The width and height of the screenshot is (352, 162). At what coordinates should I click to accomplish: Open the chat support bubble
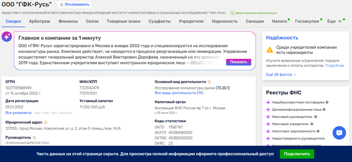click(x=339, y=133)
